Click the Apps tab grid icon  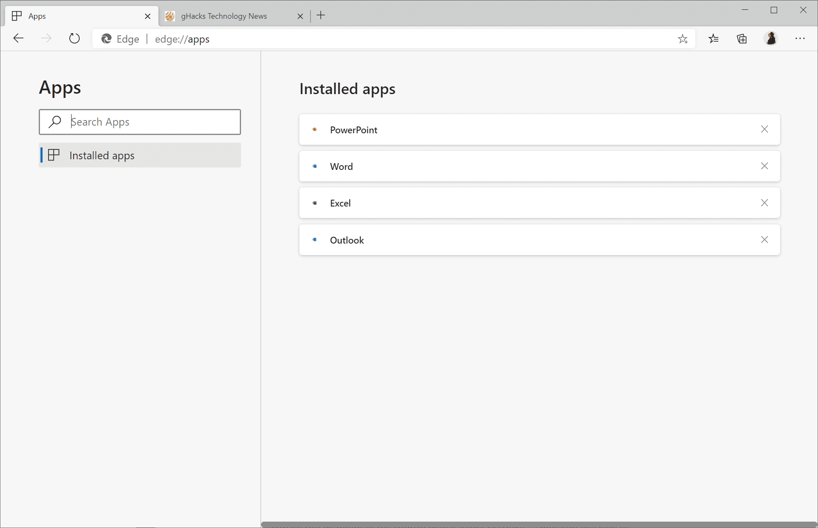click(x=17, y=16)
